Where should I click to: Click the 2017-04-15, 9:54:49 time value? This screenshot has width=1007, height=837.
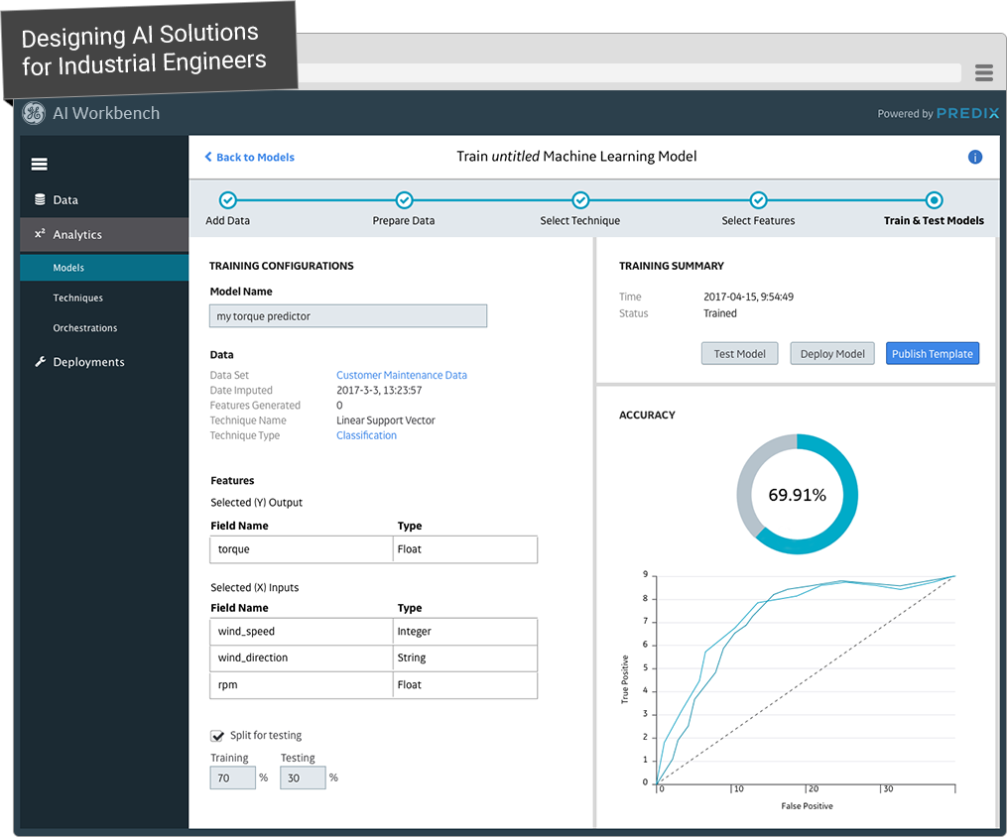tap(748, 297)
